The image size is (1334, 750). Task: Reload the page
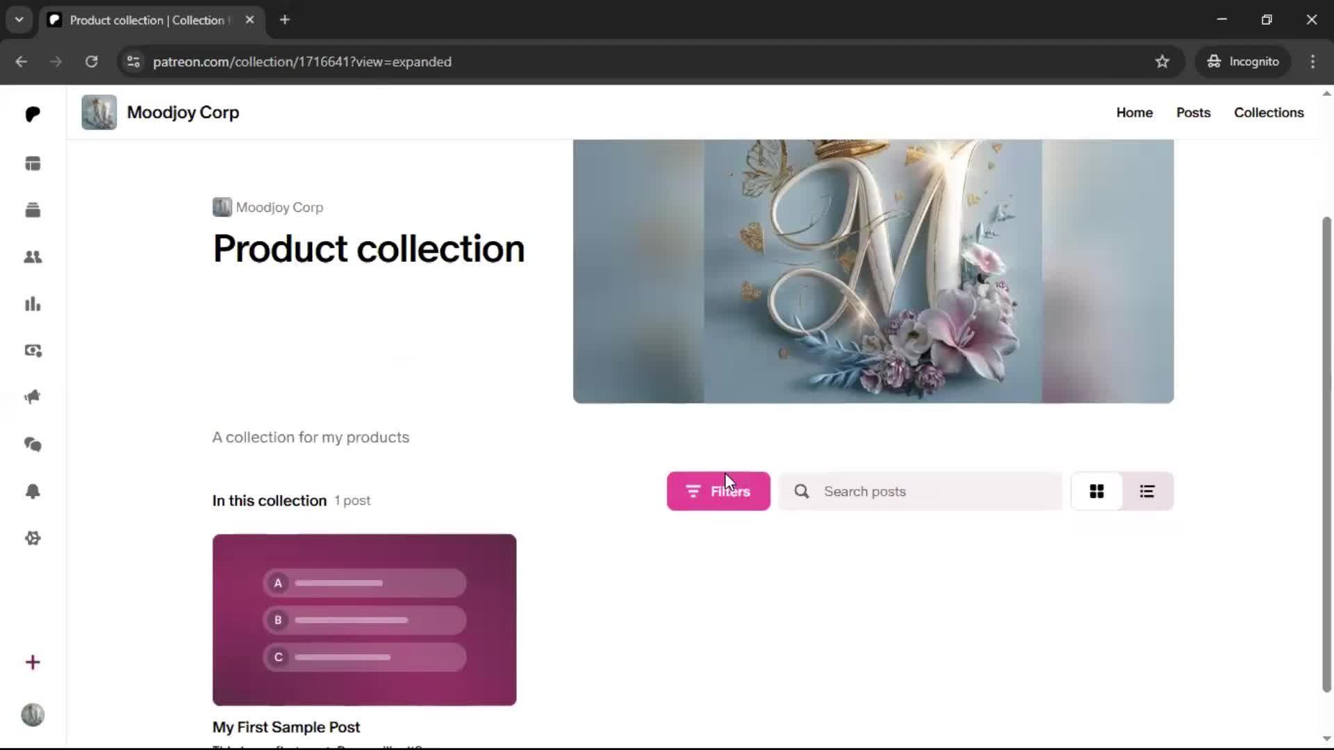coord(91,62)
